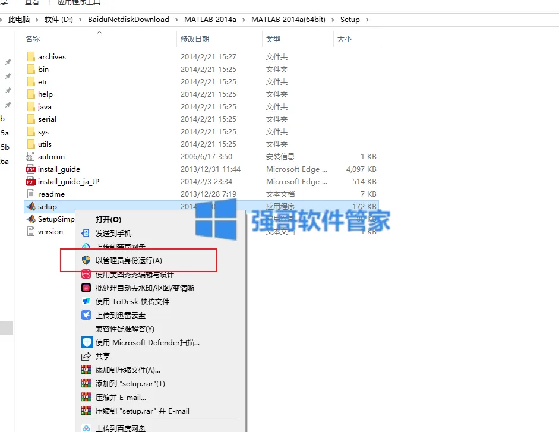Click the help folder icon
Viewport: 559px width, 432px height.
[x=31, y=94]
